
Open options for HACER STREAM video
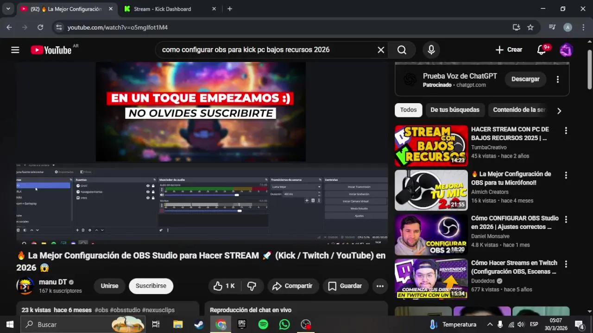pyautogui.click(x=566, y=131)
